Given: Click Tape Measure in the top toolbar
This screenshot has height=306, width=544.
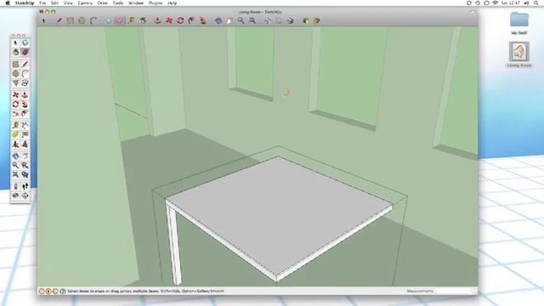Looking at the screenshot, I should (132, 20).
